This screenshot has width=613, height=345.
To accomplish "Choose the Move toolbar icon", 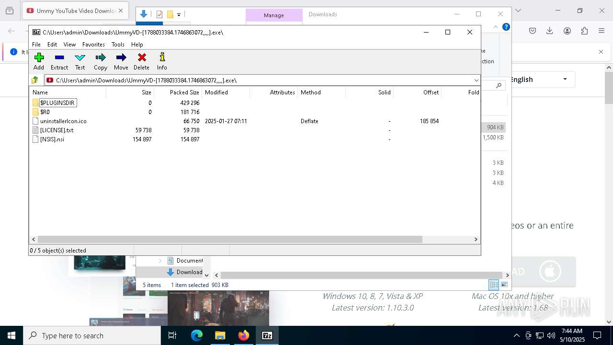I will 121,61.
